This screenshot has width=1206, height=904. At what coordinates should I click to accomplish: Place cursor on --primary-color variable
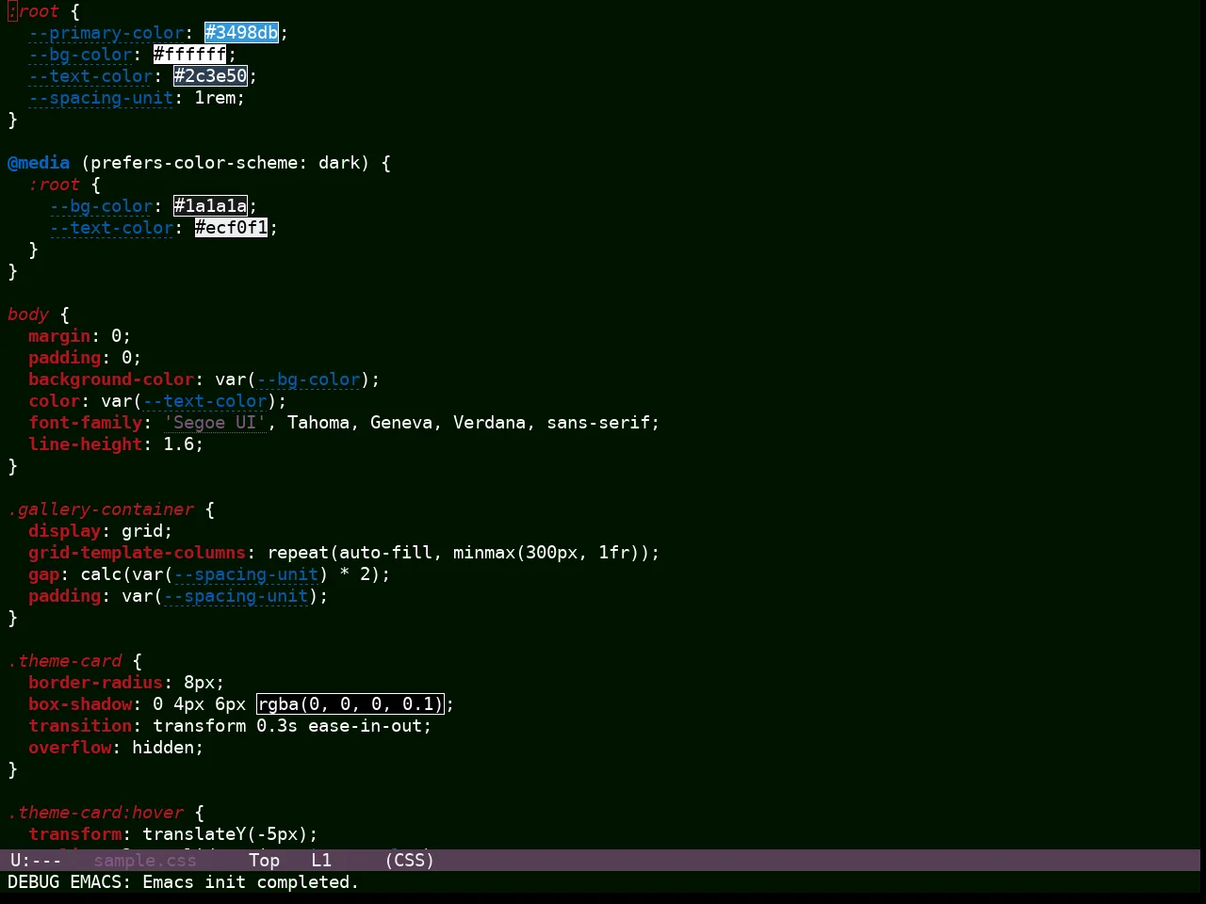[106, 33]
